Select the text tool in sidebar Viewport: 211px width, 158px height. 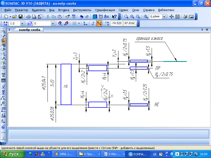(x=4, y=75)
